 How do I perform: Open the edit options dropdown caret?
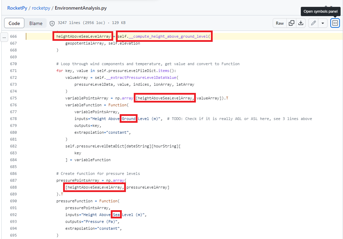tap(322, 23)
